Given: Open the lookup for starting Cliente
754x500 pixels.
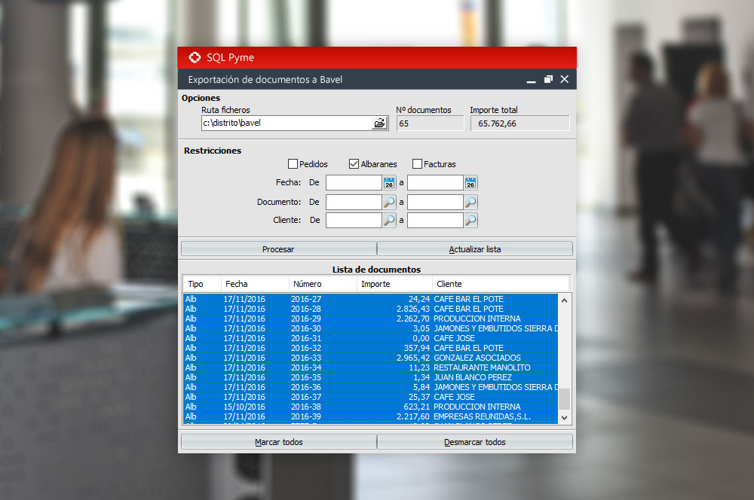Looking at the screenshot, I should point(389,221).
